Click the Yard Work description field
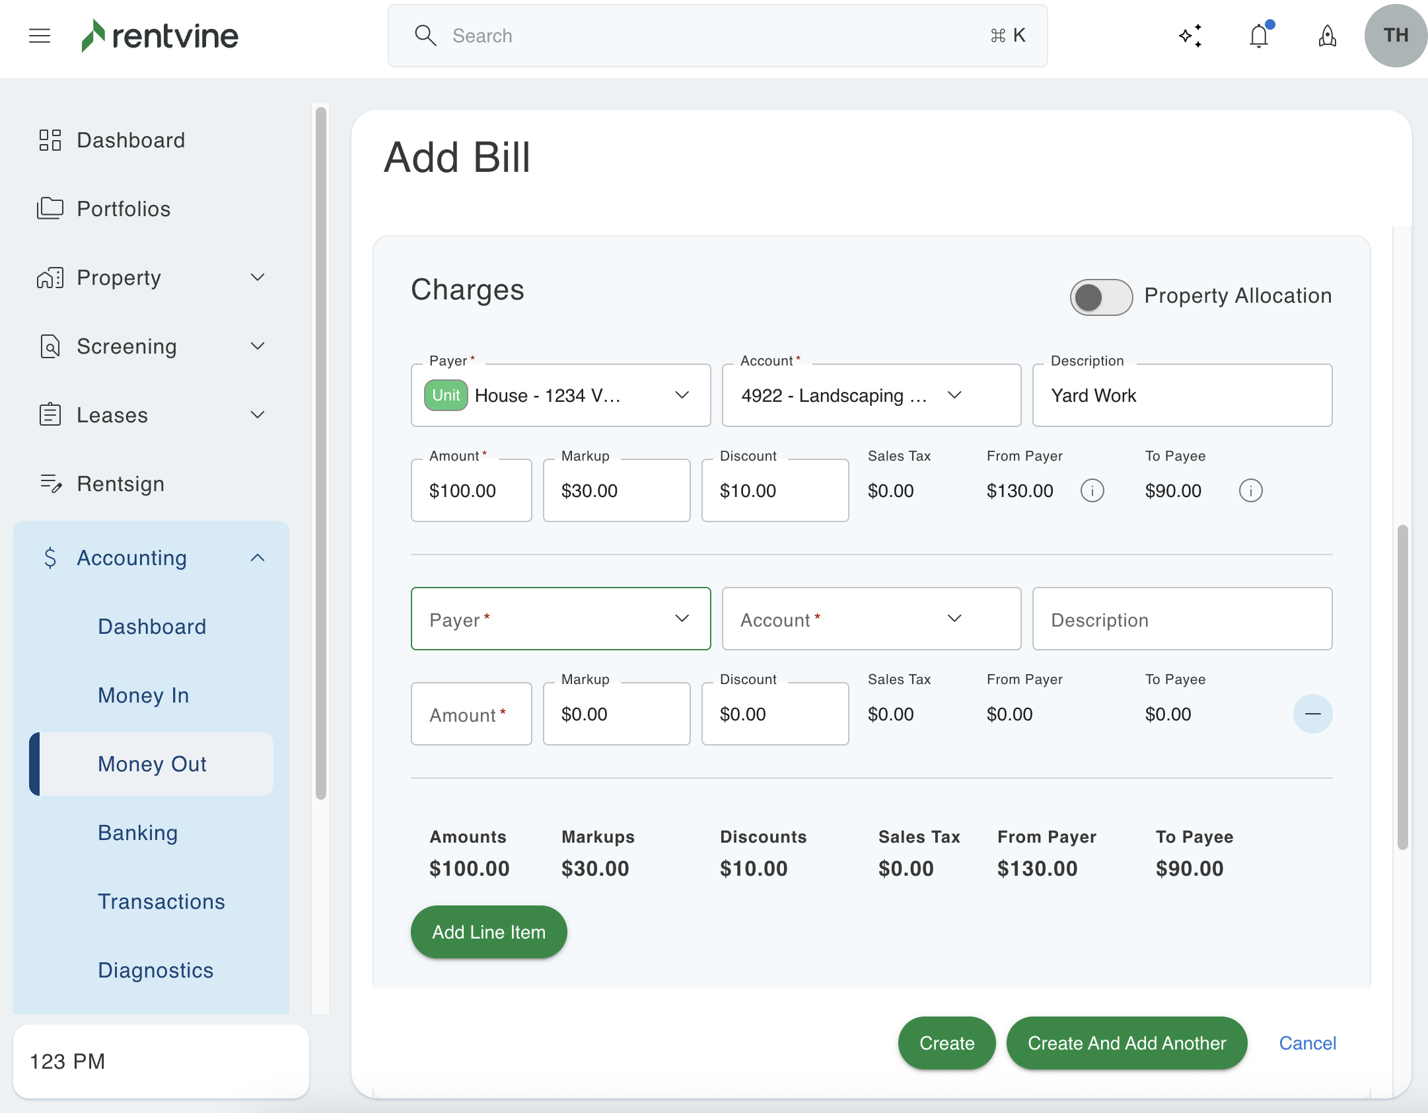This screenshot has height=1113, width=1428. coord(1182,395)
